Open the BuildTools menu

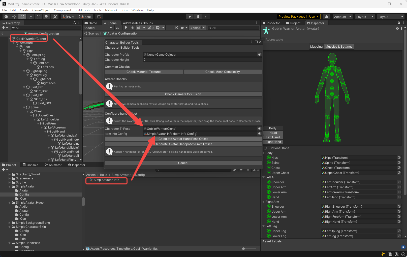tap(82, 10)
